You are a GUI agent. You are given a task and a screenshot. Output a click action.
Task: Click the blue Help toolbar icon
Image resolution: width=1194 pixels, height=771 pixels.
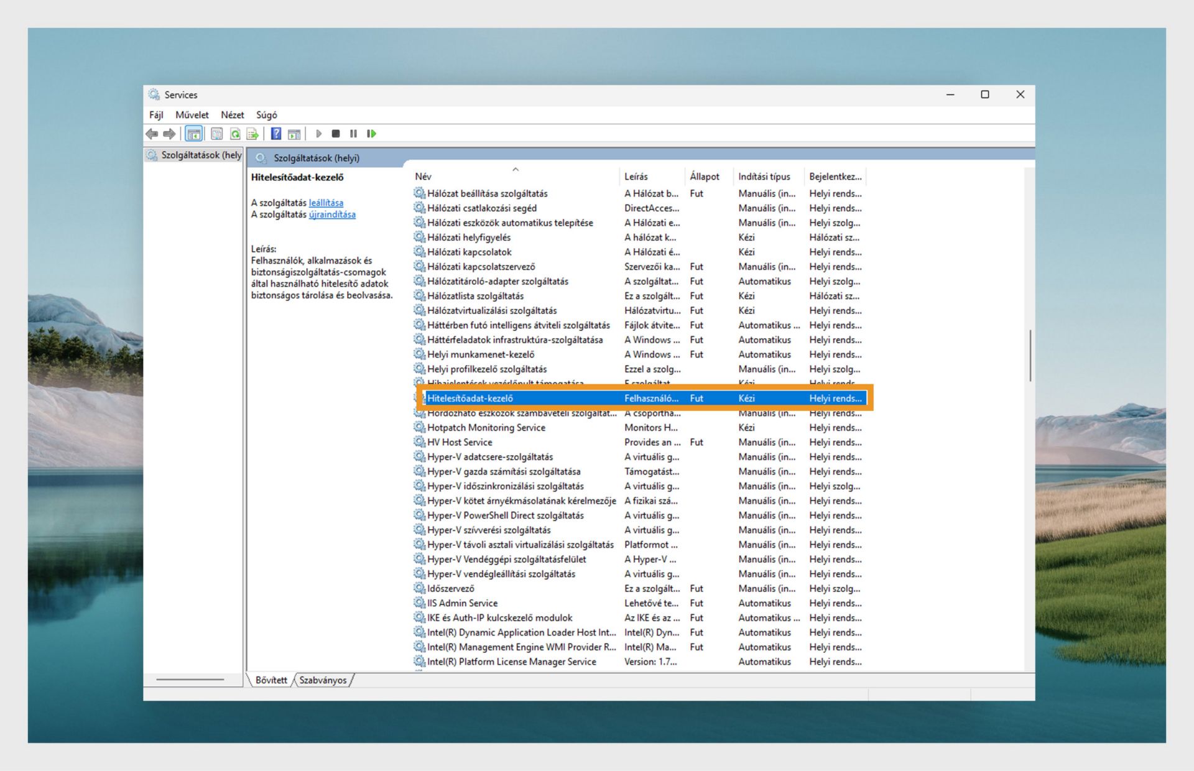pyautogui.click(x=276, y=134)
